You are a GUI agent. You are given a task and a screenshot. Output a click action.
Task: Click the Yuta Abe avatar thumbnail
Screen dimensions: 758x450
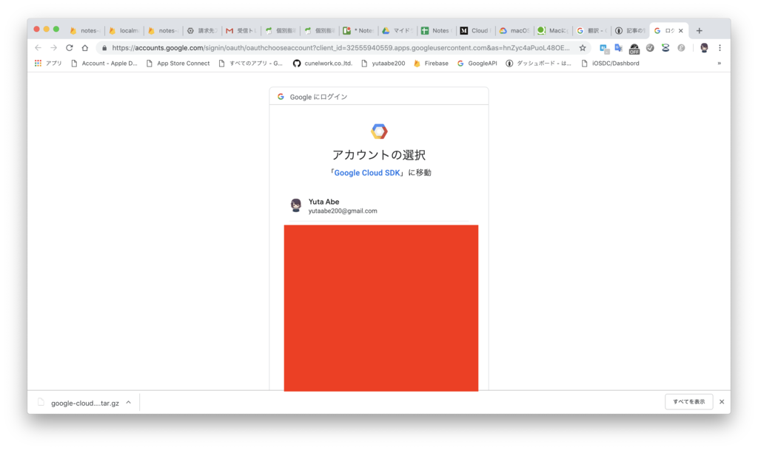[296, 205]
